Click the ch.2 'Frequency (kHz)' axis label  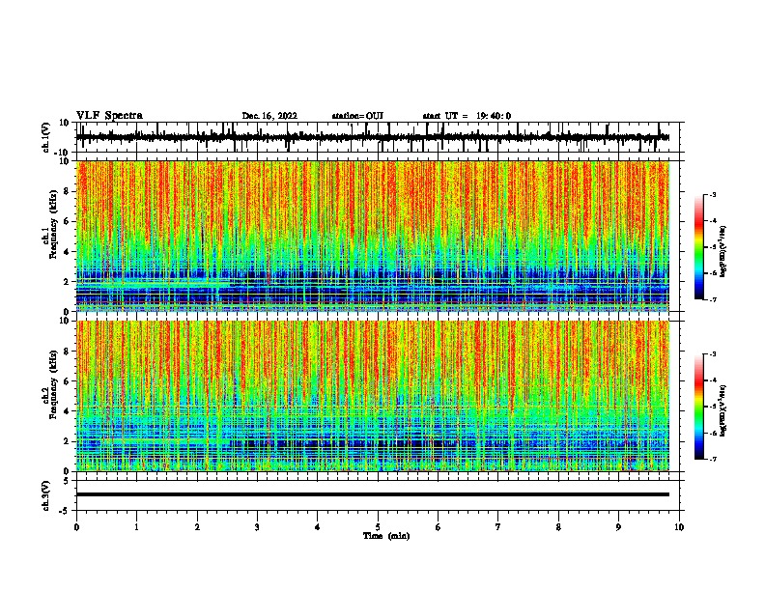click(x=53, y=384)
